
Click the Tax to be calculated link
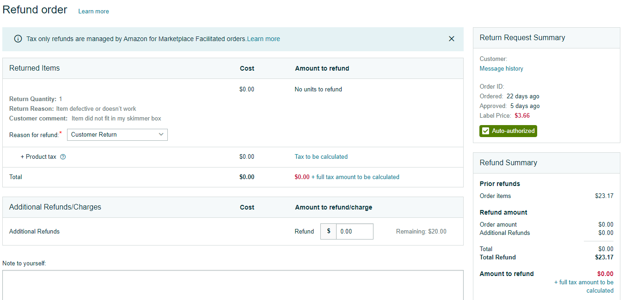click(x=321, y=157)
